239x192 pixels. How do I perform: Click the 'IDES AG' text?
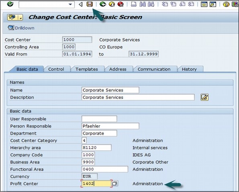tap(141, 155)
